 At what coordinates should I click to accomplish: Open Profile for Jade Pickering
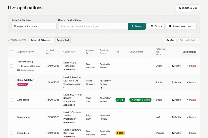177,66
